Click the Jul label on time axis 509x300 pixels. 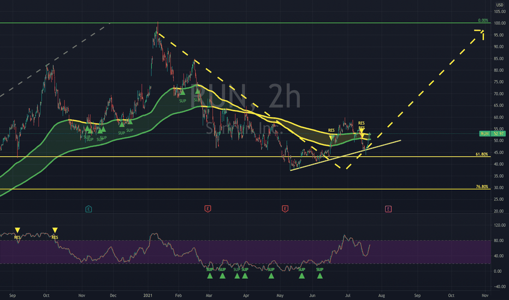(x=348, y=296)
